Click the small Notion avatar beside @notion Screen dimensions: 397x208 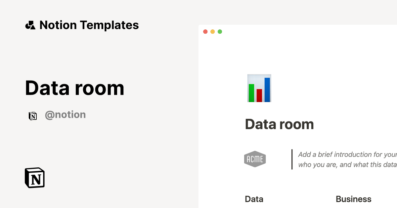pyautogui.click(x=33, y=116)
